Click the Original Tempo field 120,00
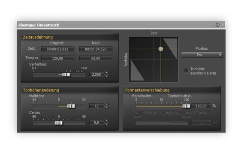The height and width of the screenshot is (154, 238). [57, 58]
